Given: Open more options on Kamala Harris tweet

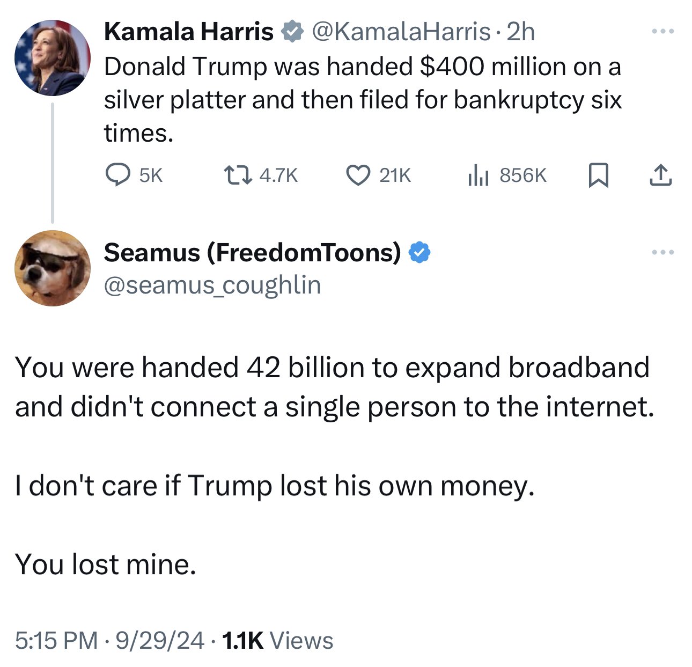Looking at the screenshot, I should pos(662,32).
